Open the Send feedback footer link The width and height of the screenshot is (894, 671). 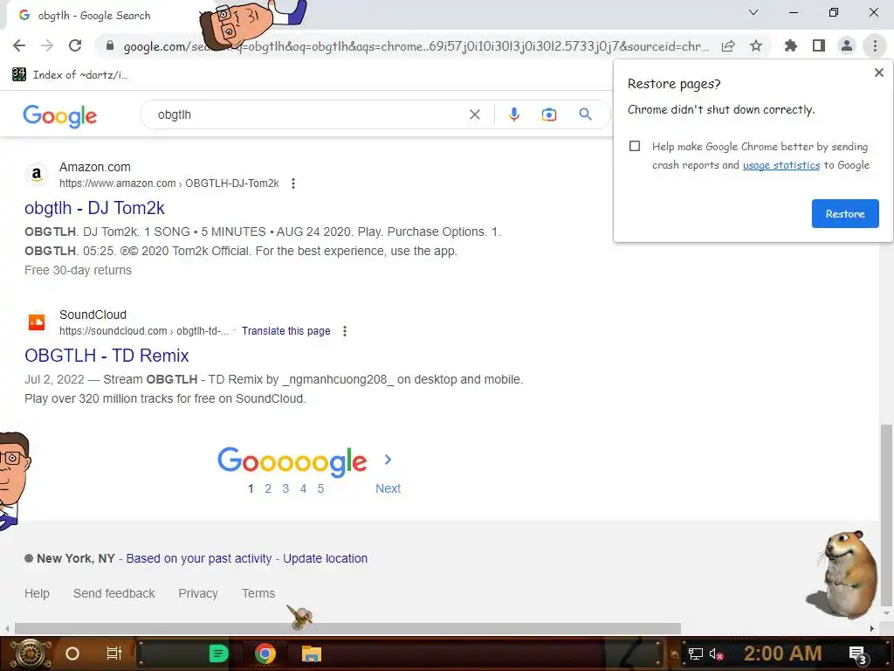pyautogui.click(x=114, y=593)
